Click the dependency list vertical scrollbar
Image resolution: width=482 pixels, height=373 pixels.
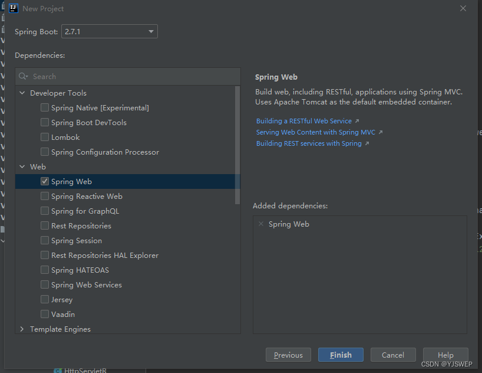(237, 145)
